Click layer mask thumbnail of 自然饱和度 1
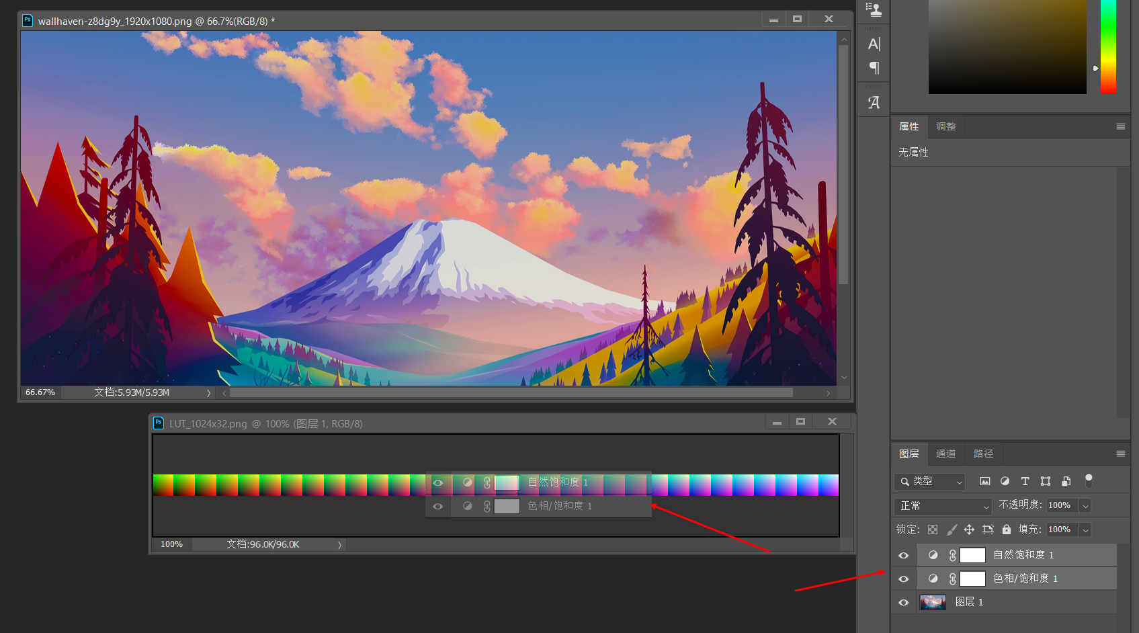The width and height of the screenshot is (1139, 633). [x=972, y=555]
